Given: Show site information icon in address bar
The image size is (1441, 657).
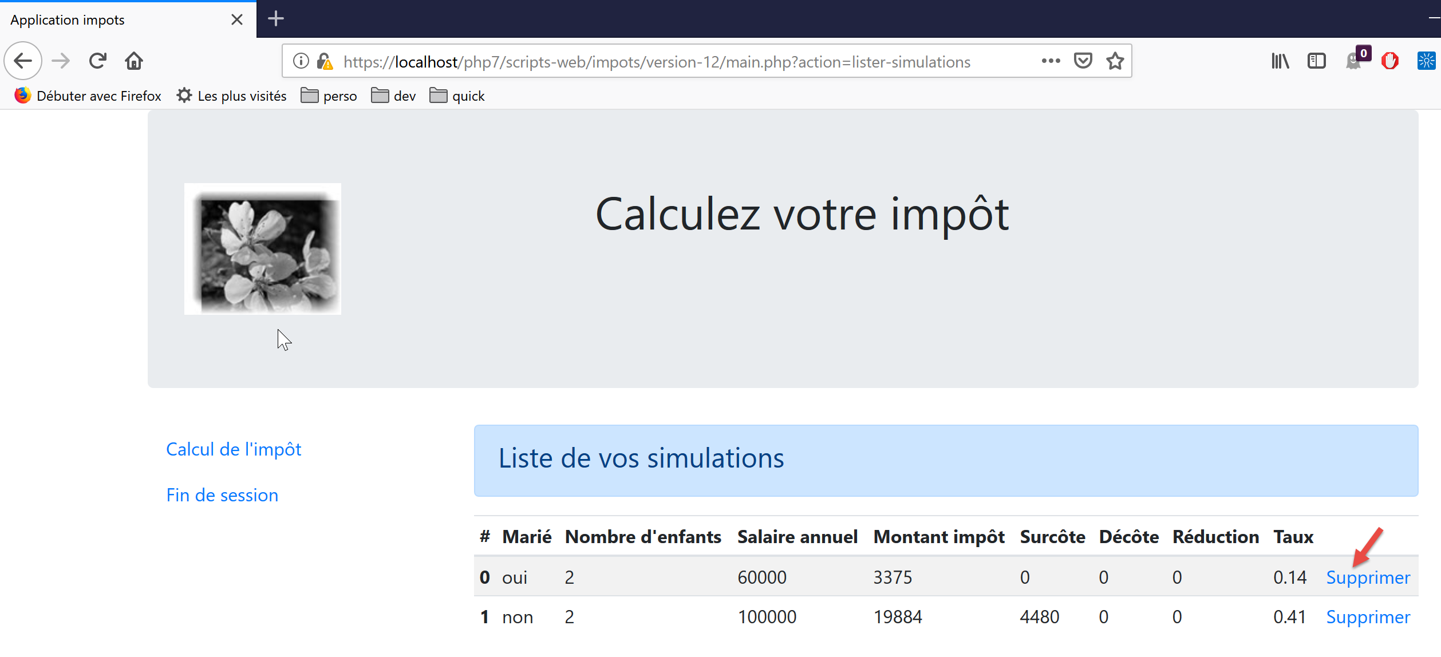Looking at the screenshot, I should 301,61.
